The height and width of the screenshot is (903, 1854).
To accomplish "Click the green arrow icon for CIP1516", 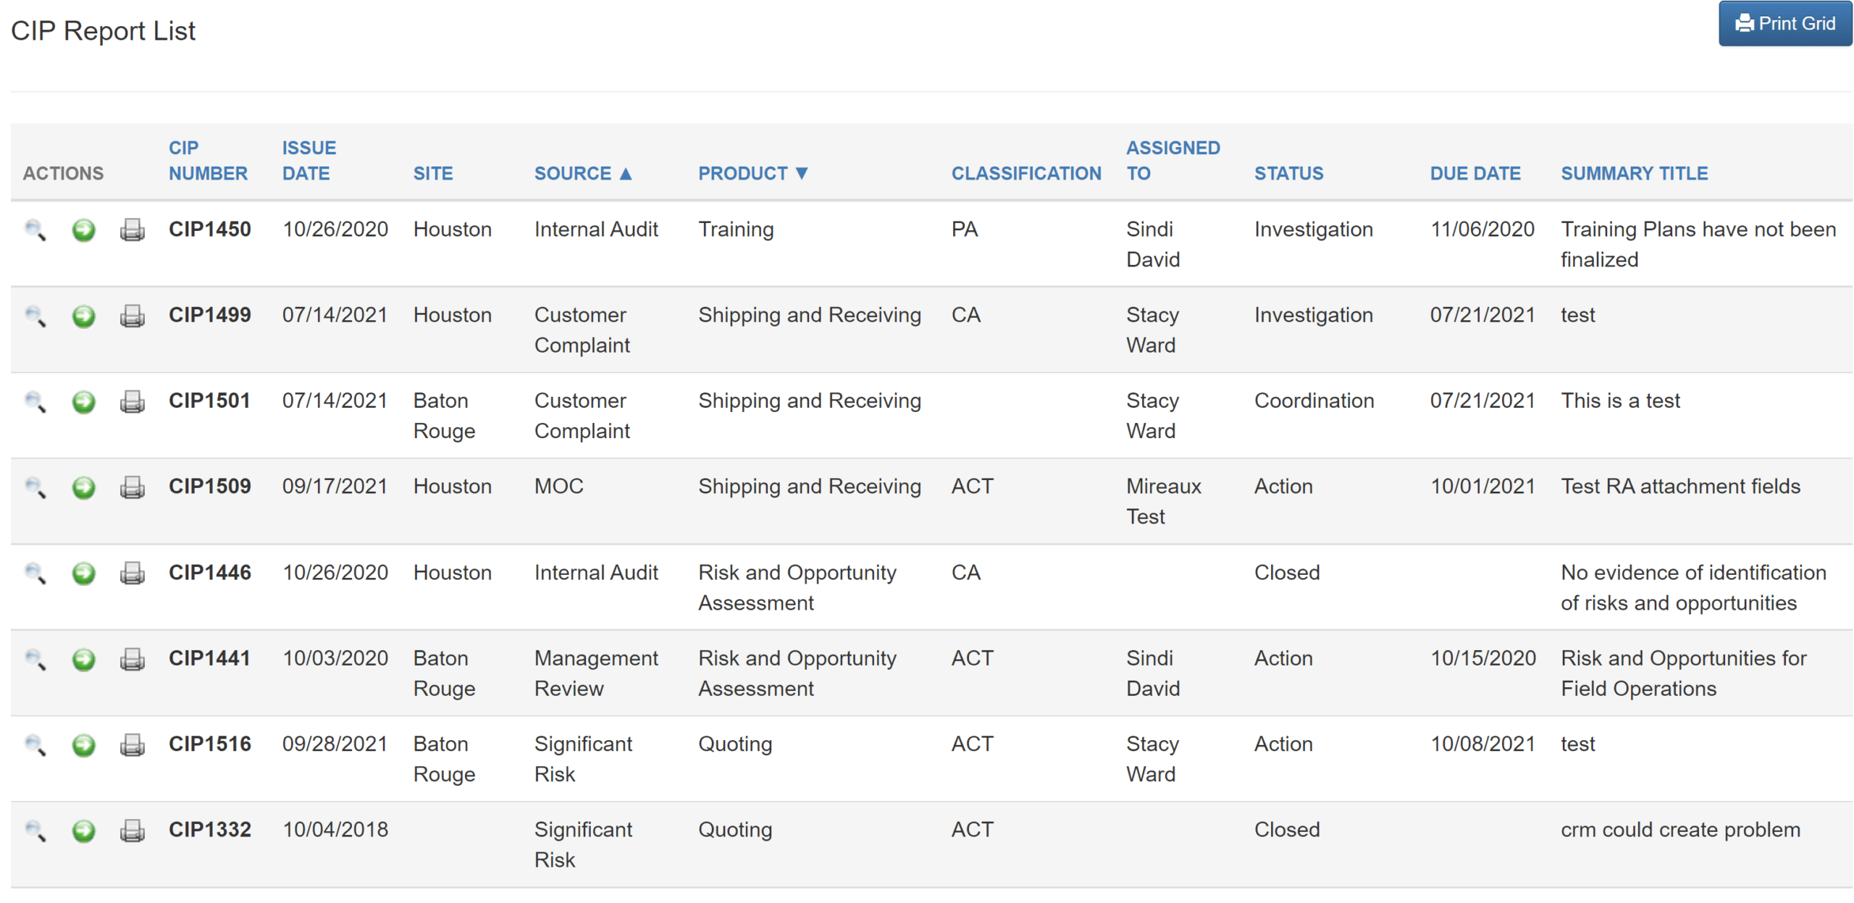I will (83, 744).
